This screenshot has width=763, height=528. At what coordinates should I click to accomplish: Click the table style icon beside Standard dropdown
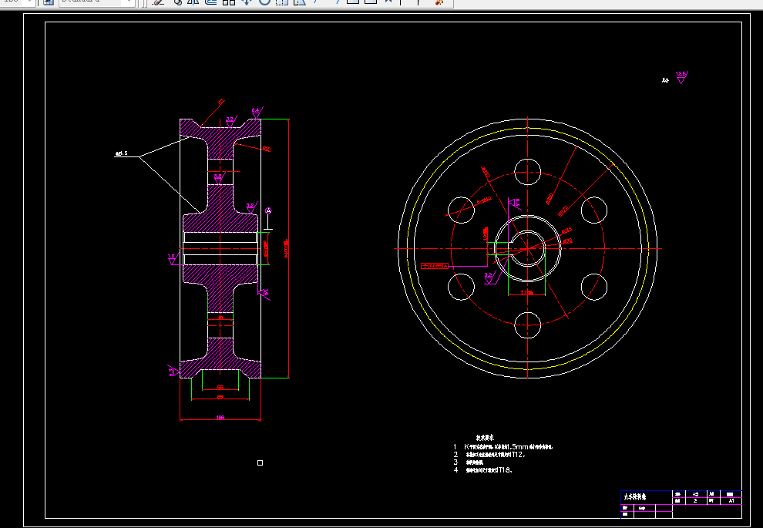pyautogui.click(x=49, y=2)
